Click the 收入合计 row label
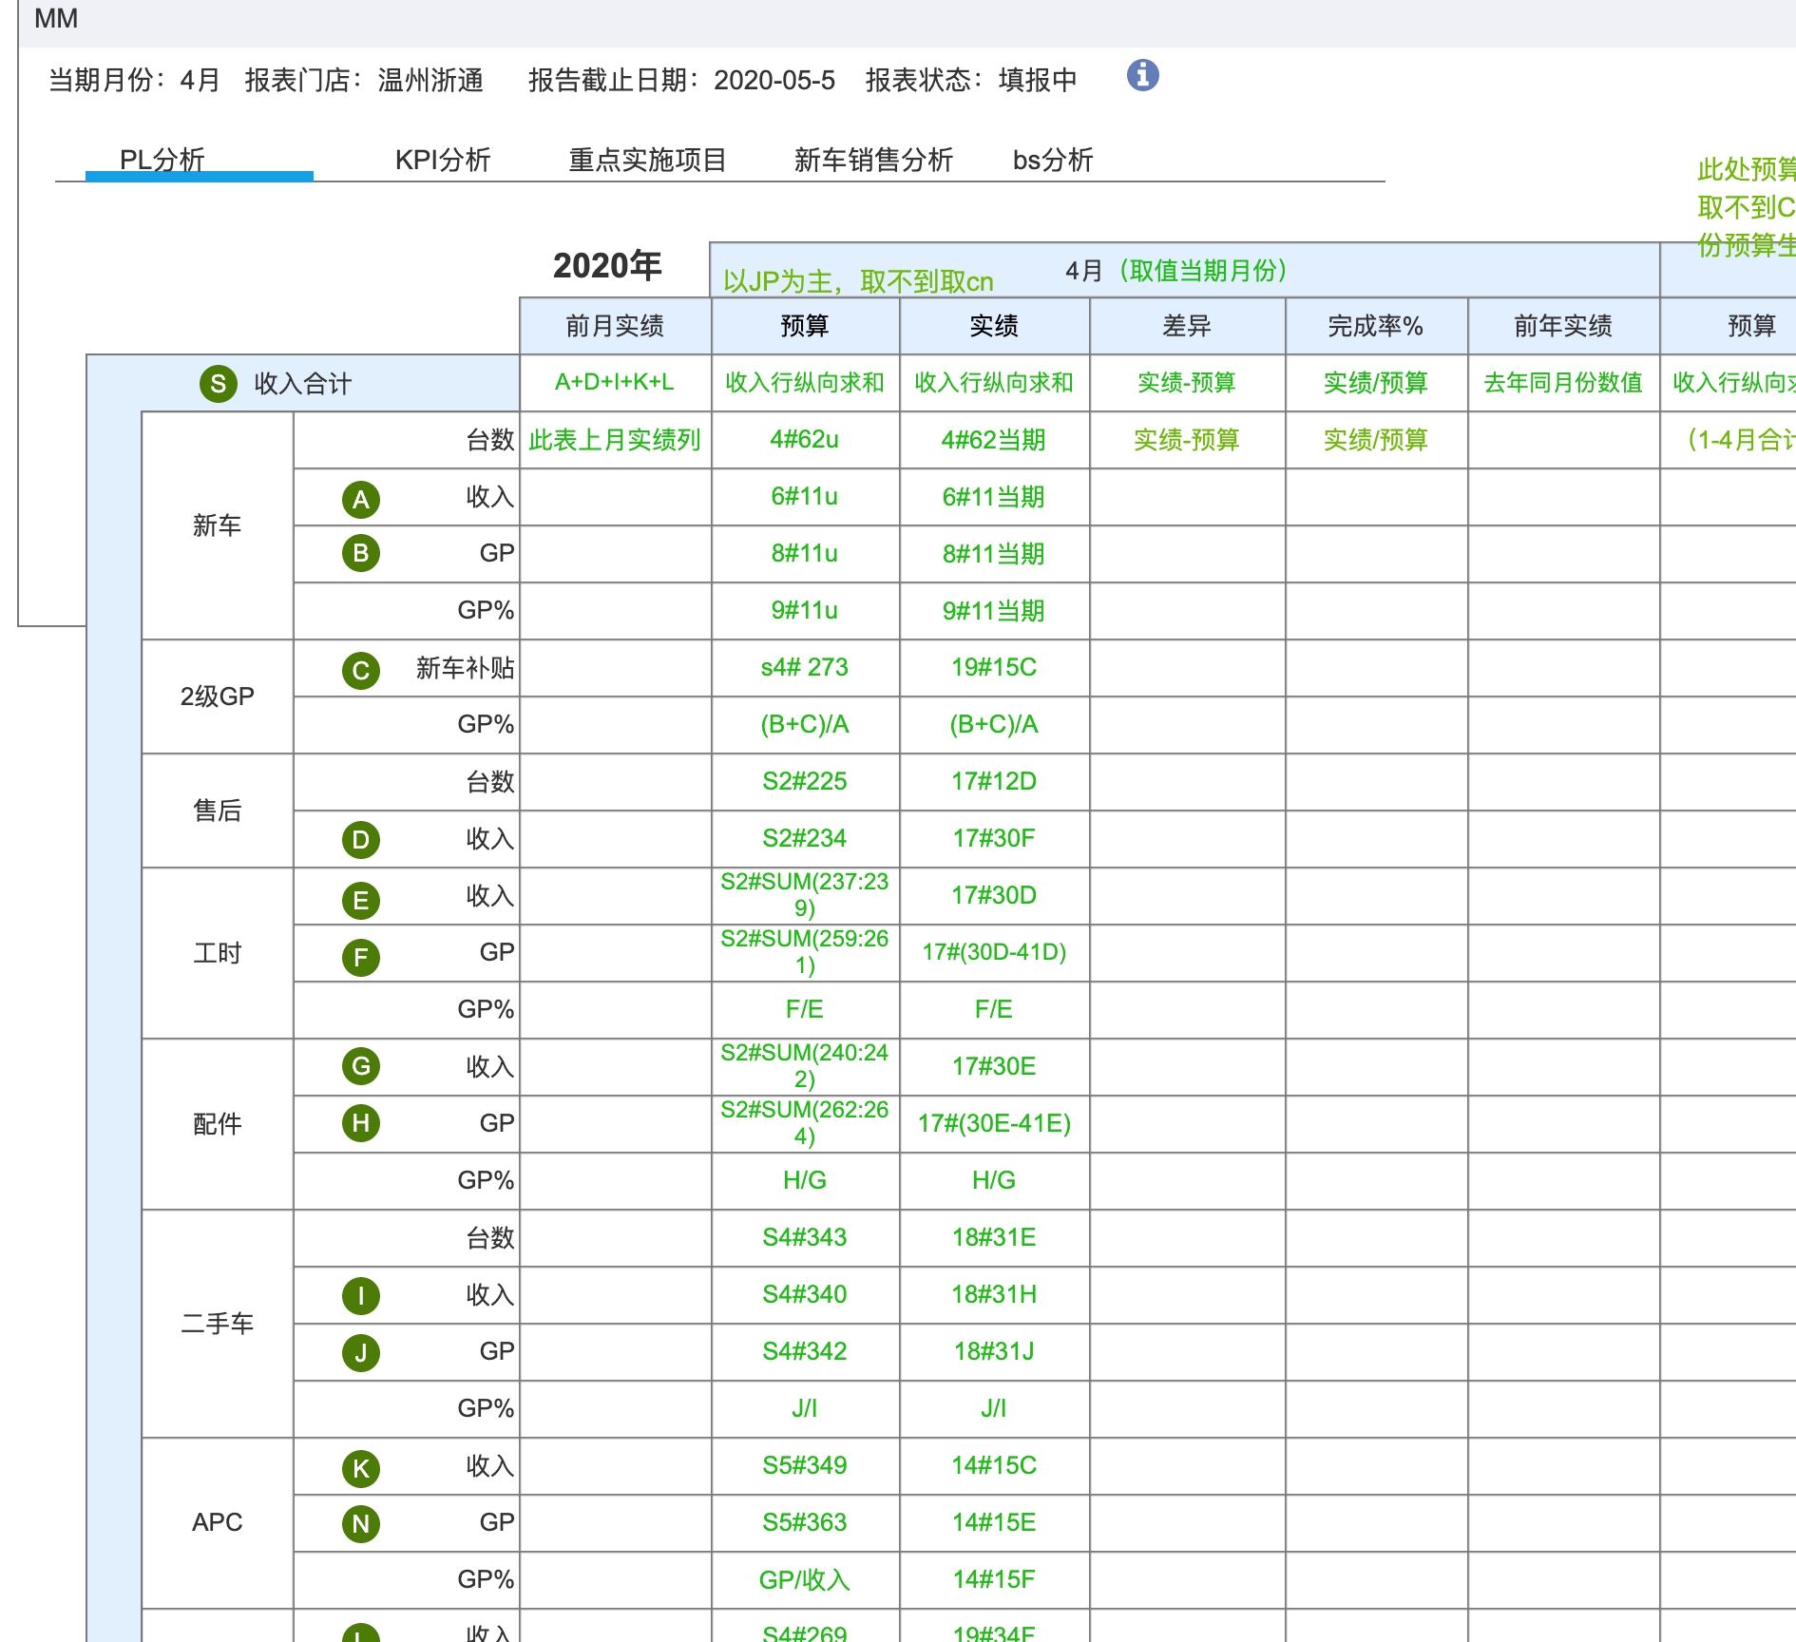 click(x=303, y=384)
